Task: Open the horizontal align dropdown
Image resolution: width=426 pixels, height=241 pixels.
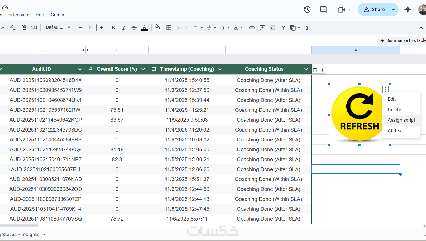Action: pos(198,28)
